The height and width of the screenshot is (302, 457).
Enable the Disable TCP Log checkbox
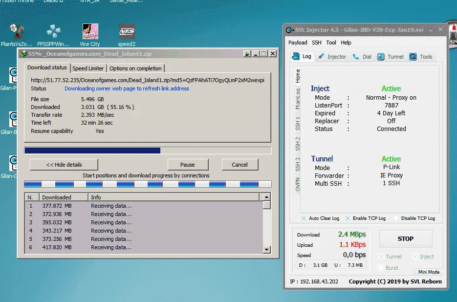(x=396, y=218)
